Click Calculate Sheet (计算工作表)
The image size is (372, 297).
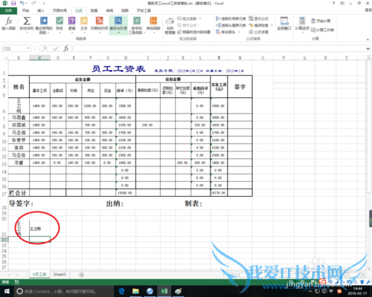click(322, 30)
